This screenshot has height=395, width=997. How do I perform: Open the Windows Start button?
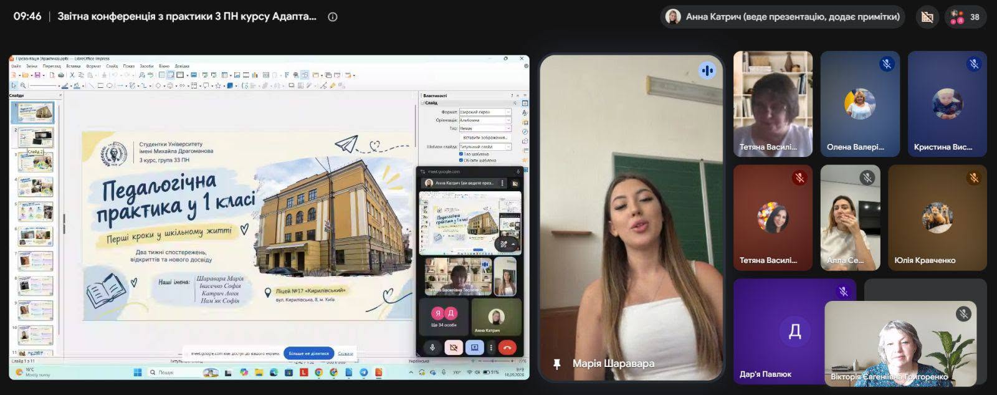pos(138,372)
